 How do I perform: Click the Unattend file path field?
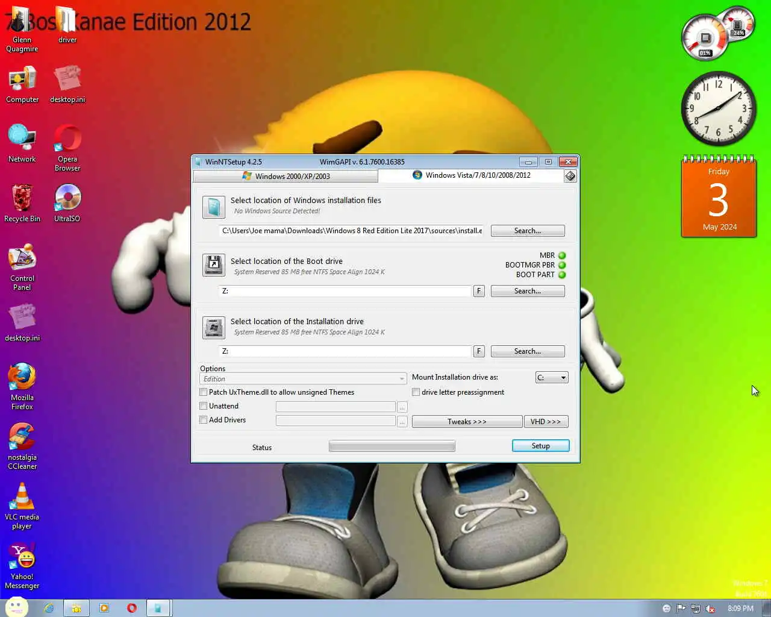pos(336,407)
